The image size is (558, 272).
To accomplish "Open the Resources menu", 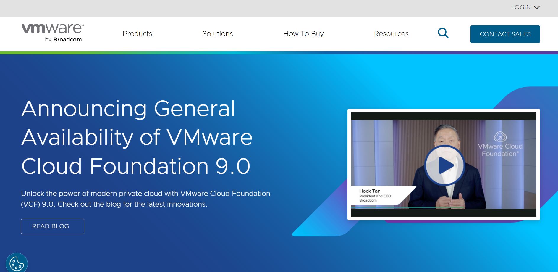I will point(391,34).
